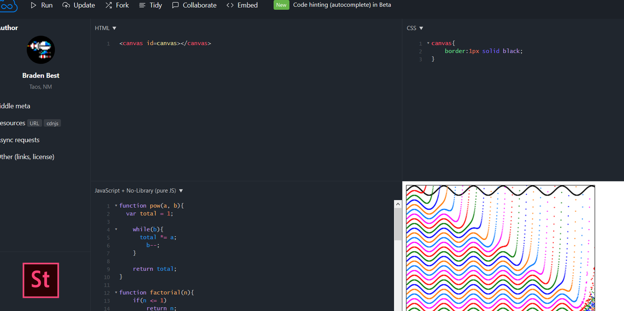624x311 pixels.
Task: Click the canvas tag in HTML editor
Action: point(165,43)
